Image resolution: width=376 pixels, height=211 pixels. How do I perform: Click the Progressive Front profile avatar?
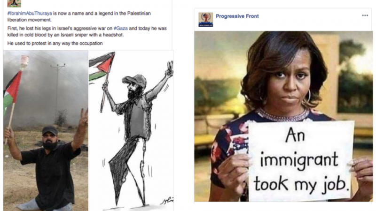click(205, 19)
